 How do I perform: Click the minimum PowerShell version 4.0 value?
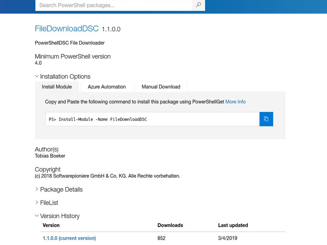(38, 63)
